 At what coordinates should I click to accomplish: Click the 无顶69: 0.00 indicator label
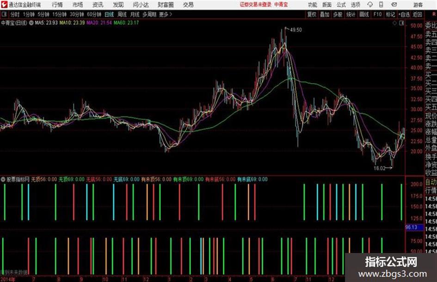click(71, 179)
